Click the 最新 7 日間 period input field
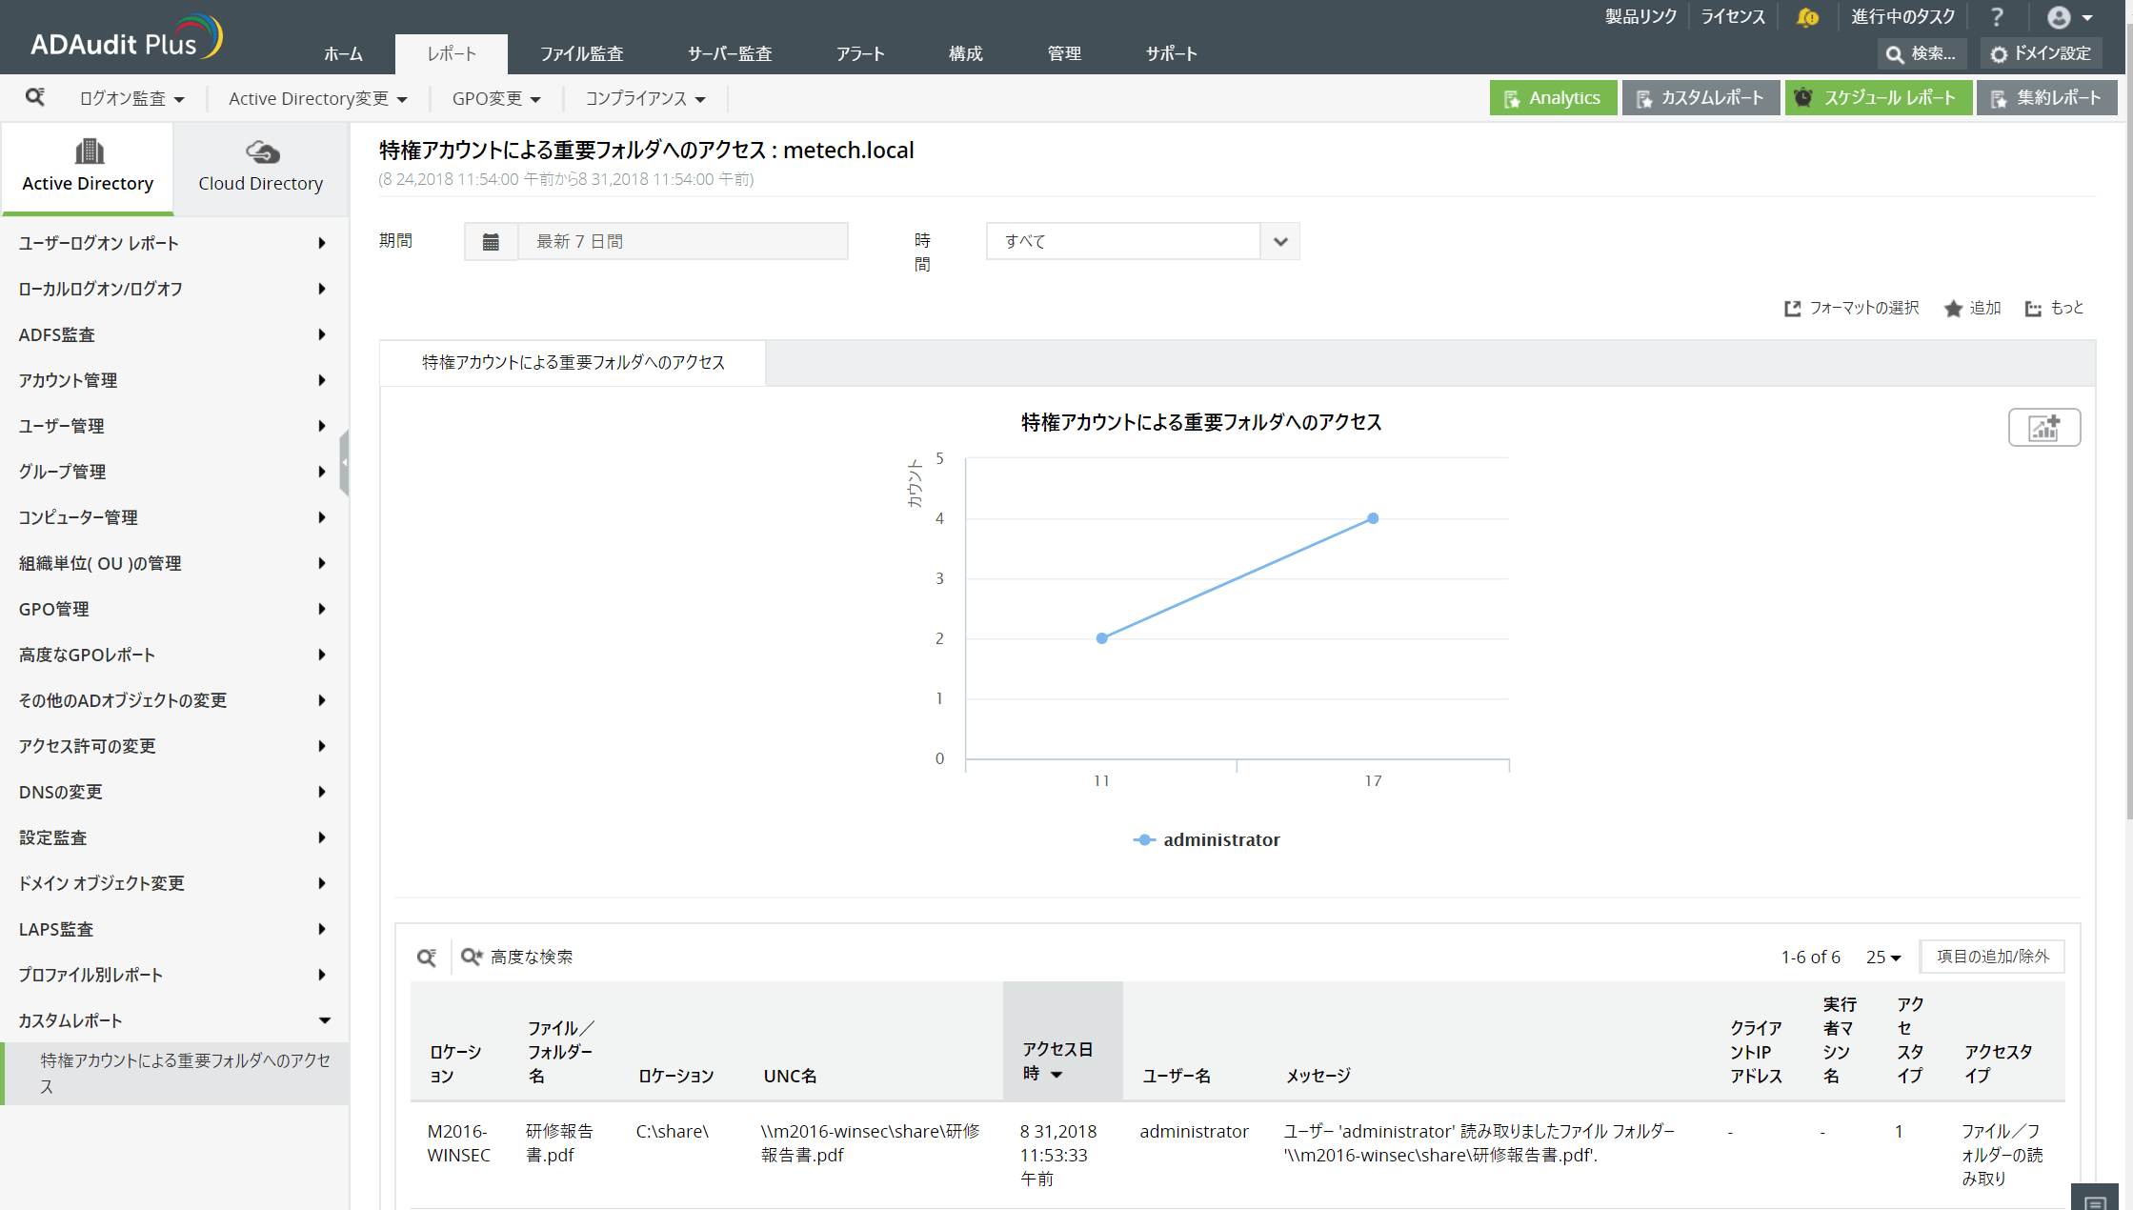 pyautogui.click(x=681, y=242)
